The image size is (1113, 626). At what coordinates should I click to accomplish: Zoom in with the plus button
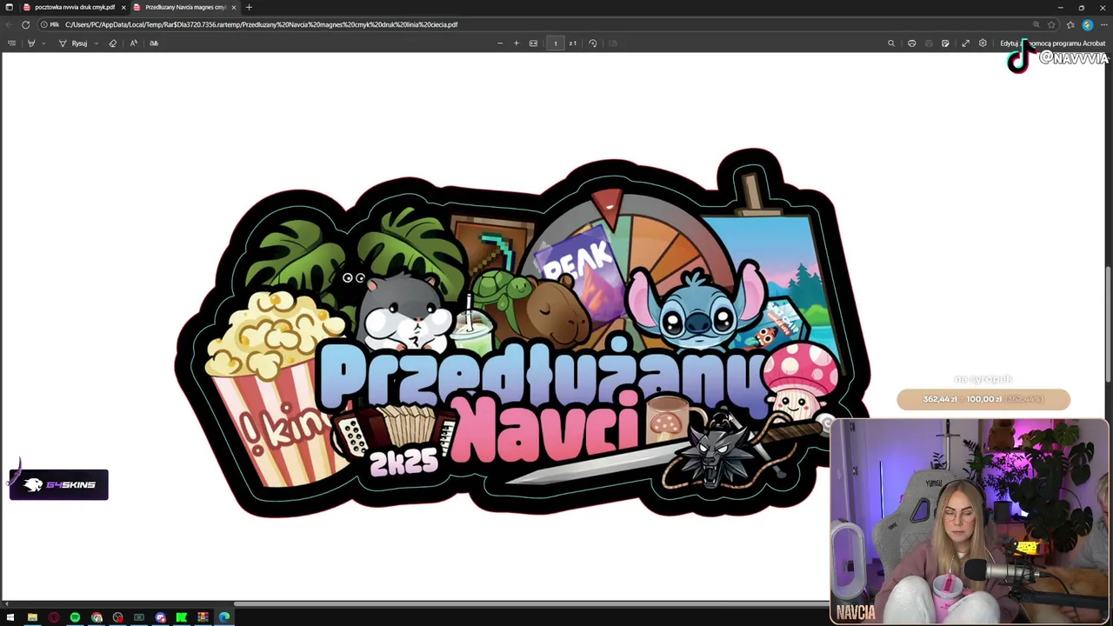pos(517,43)
